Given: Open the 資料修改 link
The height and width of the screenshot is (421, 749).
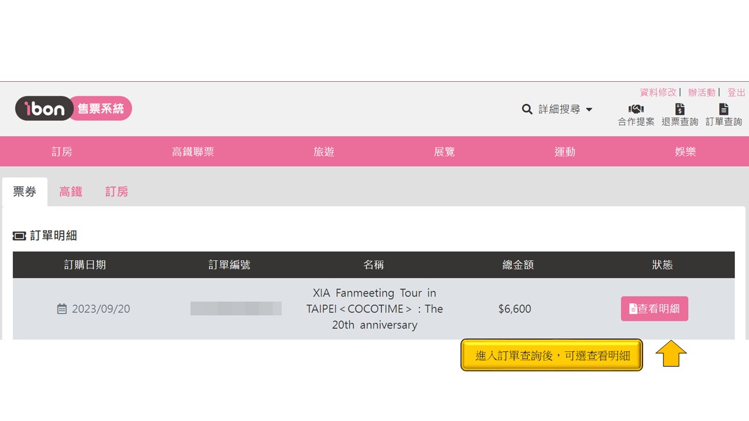Looking at the screenshot, I should pyautogui.click(x=658, y=92).
